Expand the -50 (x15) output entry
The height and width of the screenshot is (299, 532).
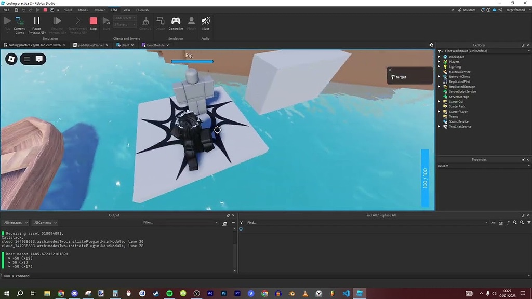(x=9, y=259)
